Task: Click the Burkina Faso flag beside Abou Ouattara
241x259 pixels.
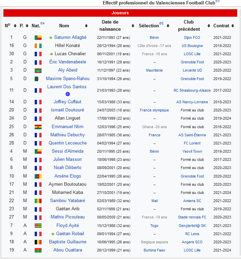Action: 38,250
